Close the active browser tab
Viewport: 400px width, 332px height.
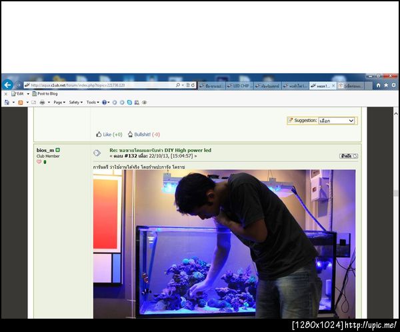point(333,86)
